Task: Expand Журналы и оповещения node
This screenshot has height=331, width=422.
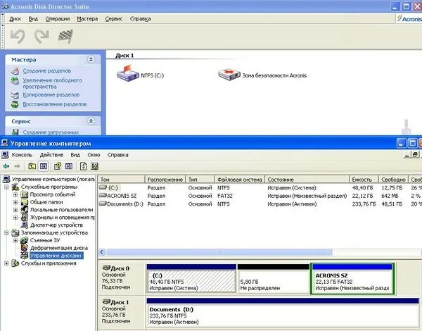Action: pyautogui.click(x=15, y=217)
